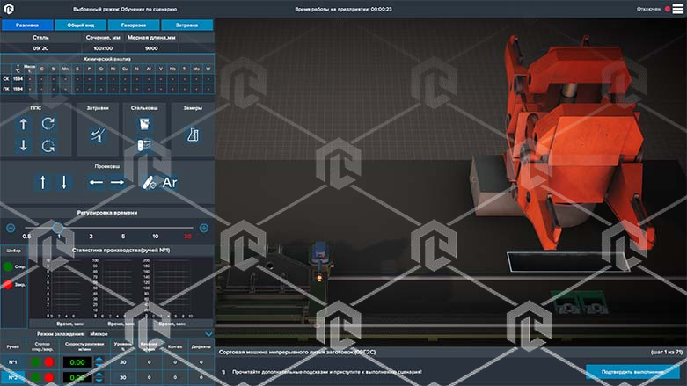Image resolution: width=687 pixels, height=386 pixels.
Task: Click the Промковш move-left arrow icon
Action: tap(96, 183)
